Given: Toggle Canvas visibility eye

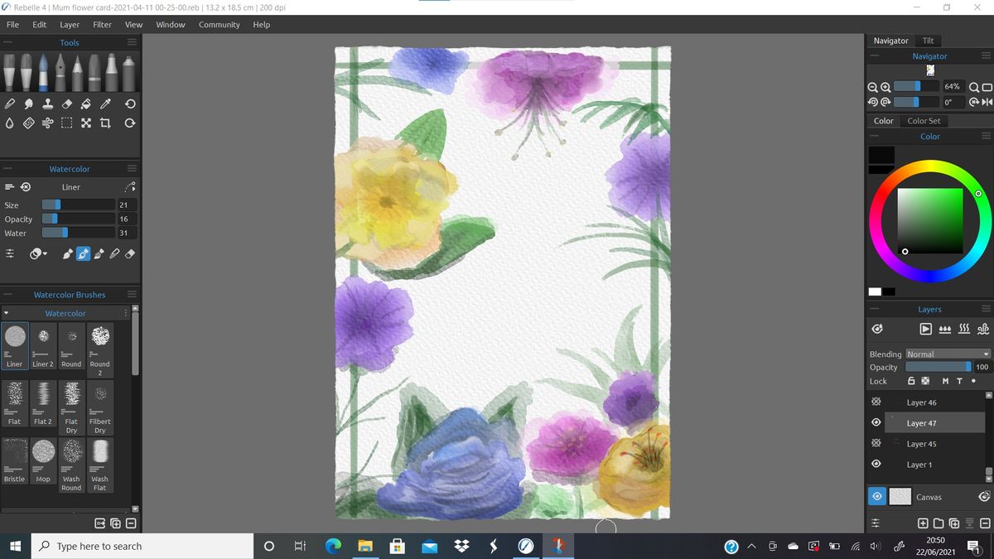Looking at the screenshot, I should pos(877,497).
